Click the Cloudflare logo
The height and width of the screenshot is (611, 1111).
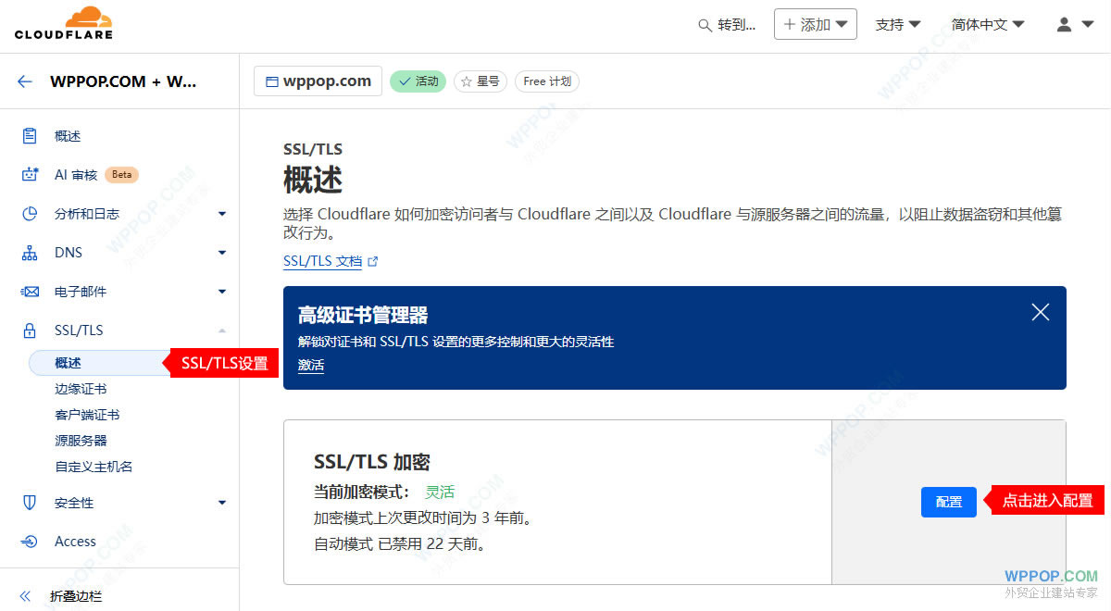(x=63, y=23)
